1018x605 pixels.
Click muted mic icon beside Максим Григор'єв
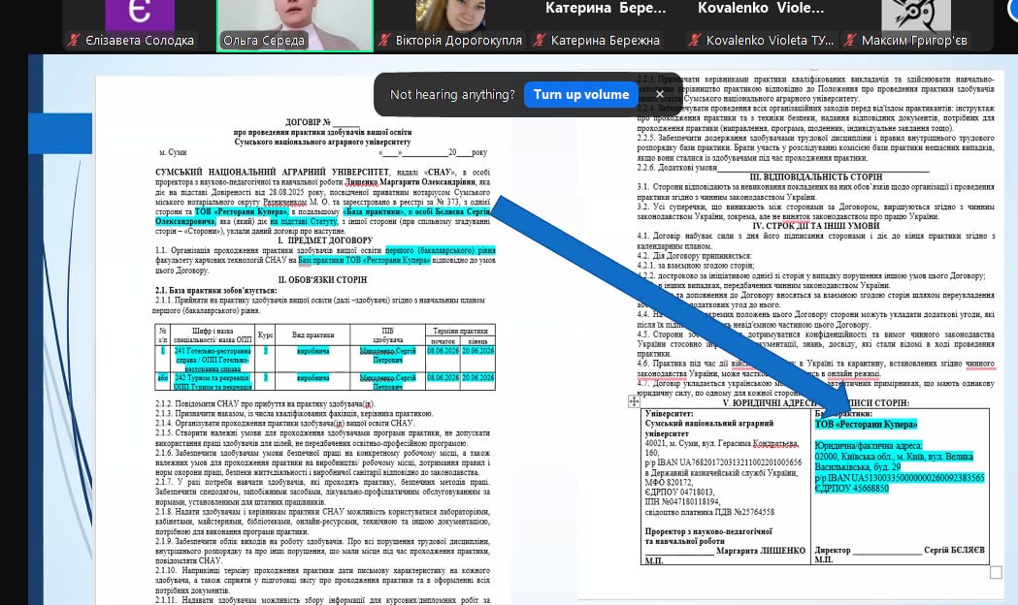(849, 41)
